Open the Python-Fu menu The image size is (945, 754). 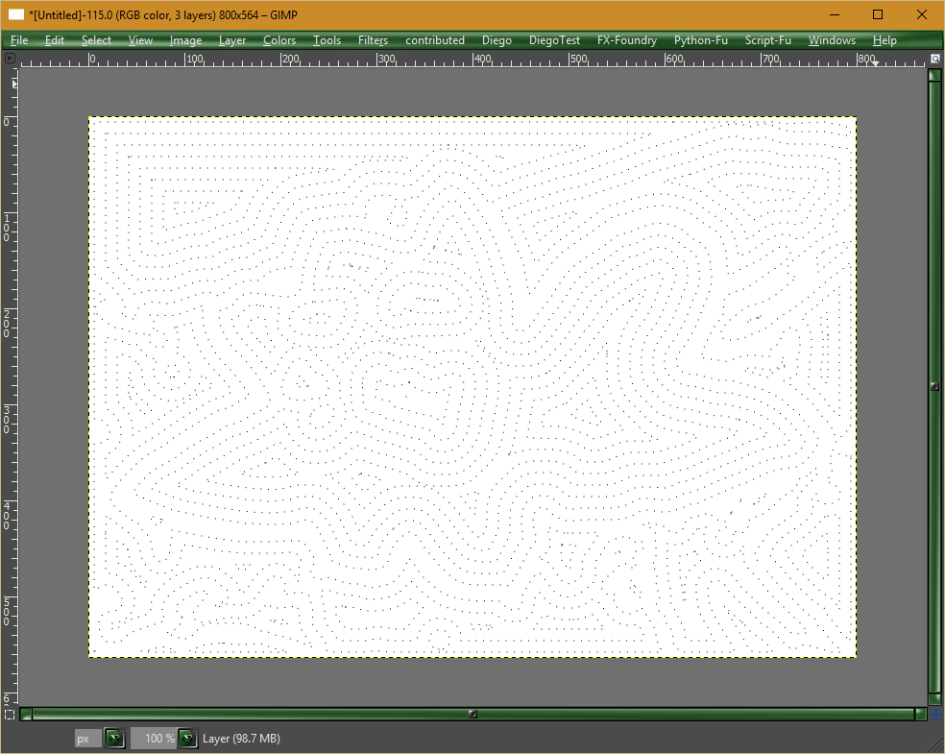[701, 40]
